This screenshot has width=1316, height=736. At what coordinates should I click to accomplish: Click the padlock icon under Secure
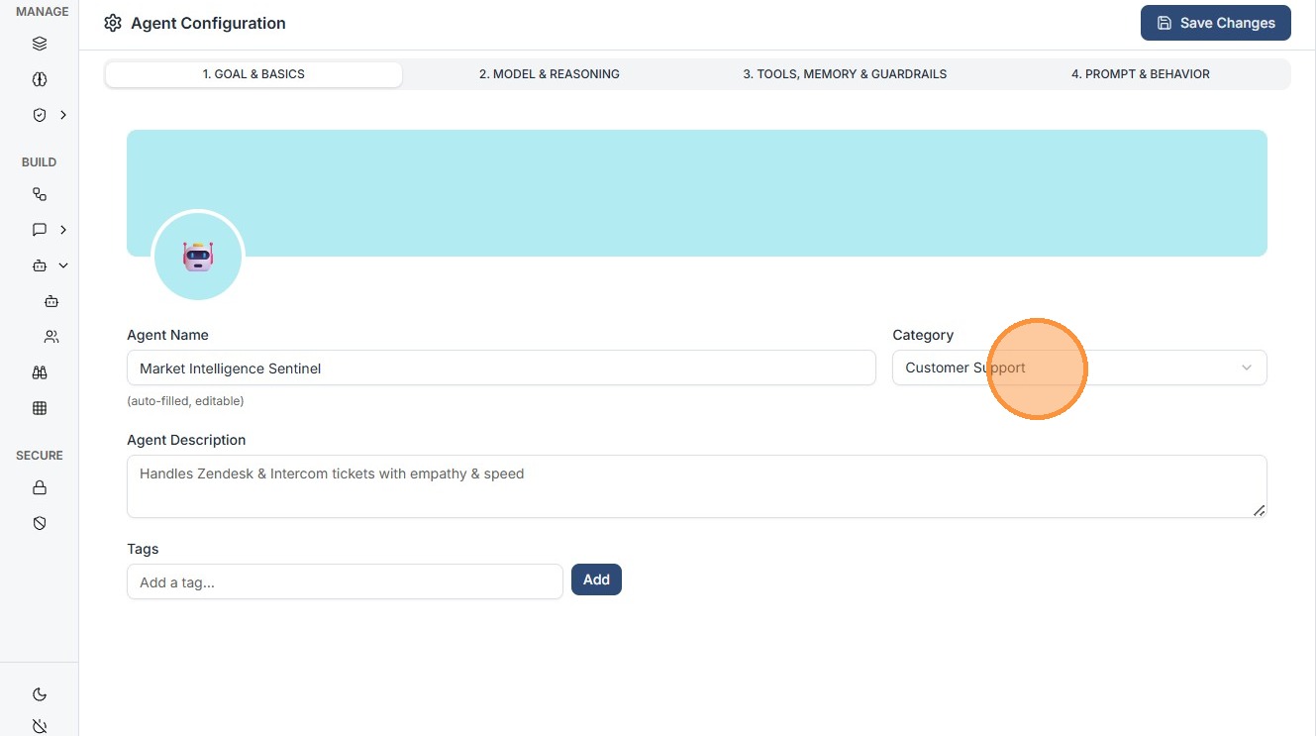click(x=40, y=487)
